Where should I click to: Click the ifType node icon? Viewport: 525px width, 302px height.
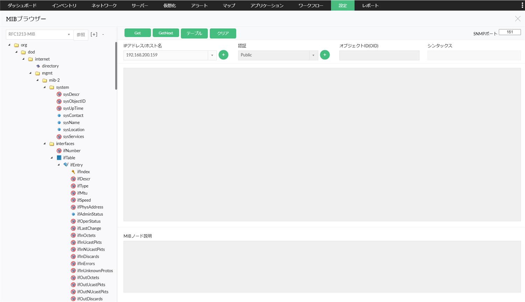(x=73, y=186)
